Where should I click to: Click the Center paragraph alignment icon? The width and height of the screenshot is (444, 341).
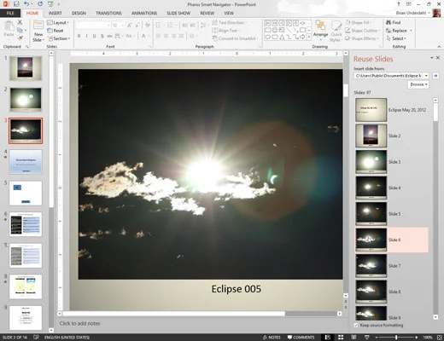(166, 36)
